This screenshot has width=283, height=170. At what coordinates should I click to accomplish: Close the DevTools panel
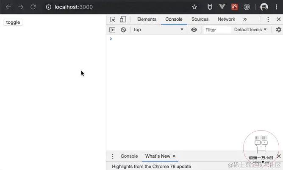pos(279,19)
